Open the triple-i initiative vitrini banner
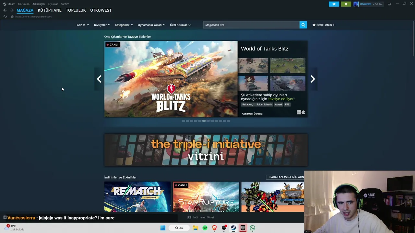The height and width of the screenshot is (233, 415). tap(206, 150)
